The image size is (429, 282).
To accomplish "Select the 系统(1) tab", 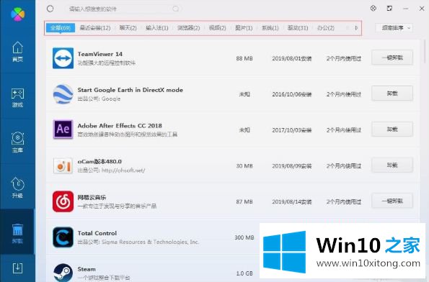I will (270, 28).
